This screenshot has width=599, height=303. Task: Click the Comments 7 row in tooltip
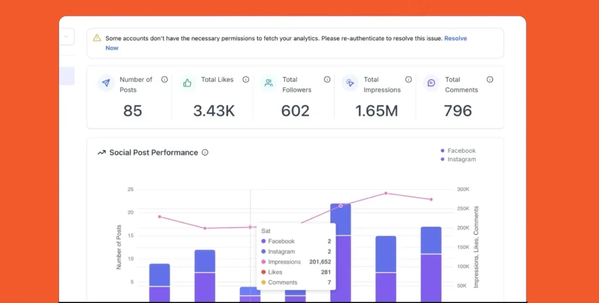(296, 283)
